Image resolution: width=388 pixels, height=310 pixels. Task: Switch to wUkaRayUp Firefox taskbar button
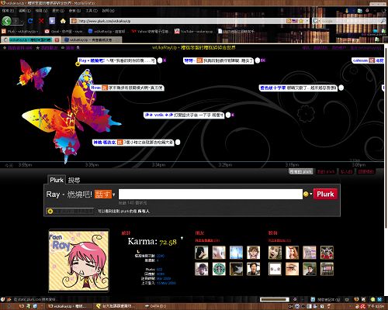[68, 306]
